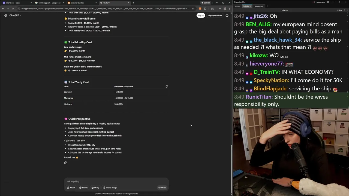Click username BEN_ALIG in chat
The width and height of the screenshot is (349, 196).
[x=258, y=24]
